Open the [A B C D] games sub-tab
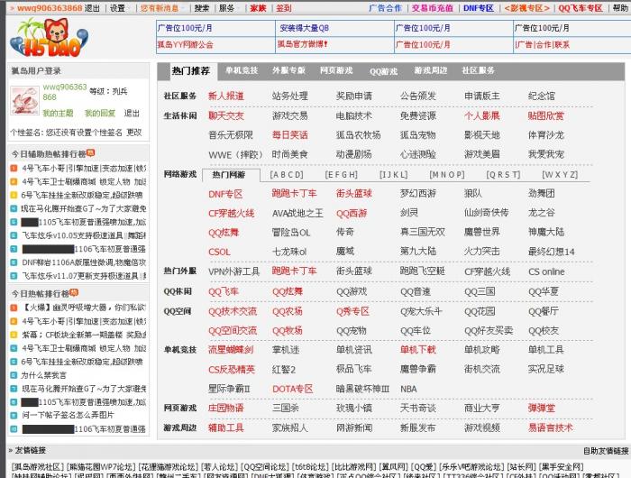 [x=287, y=175]
